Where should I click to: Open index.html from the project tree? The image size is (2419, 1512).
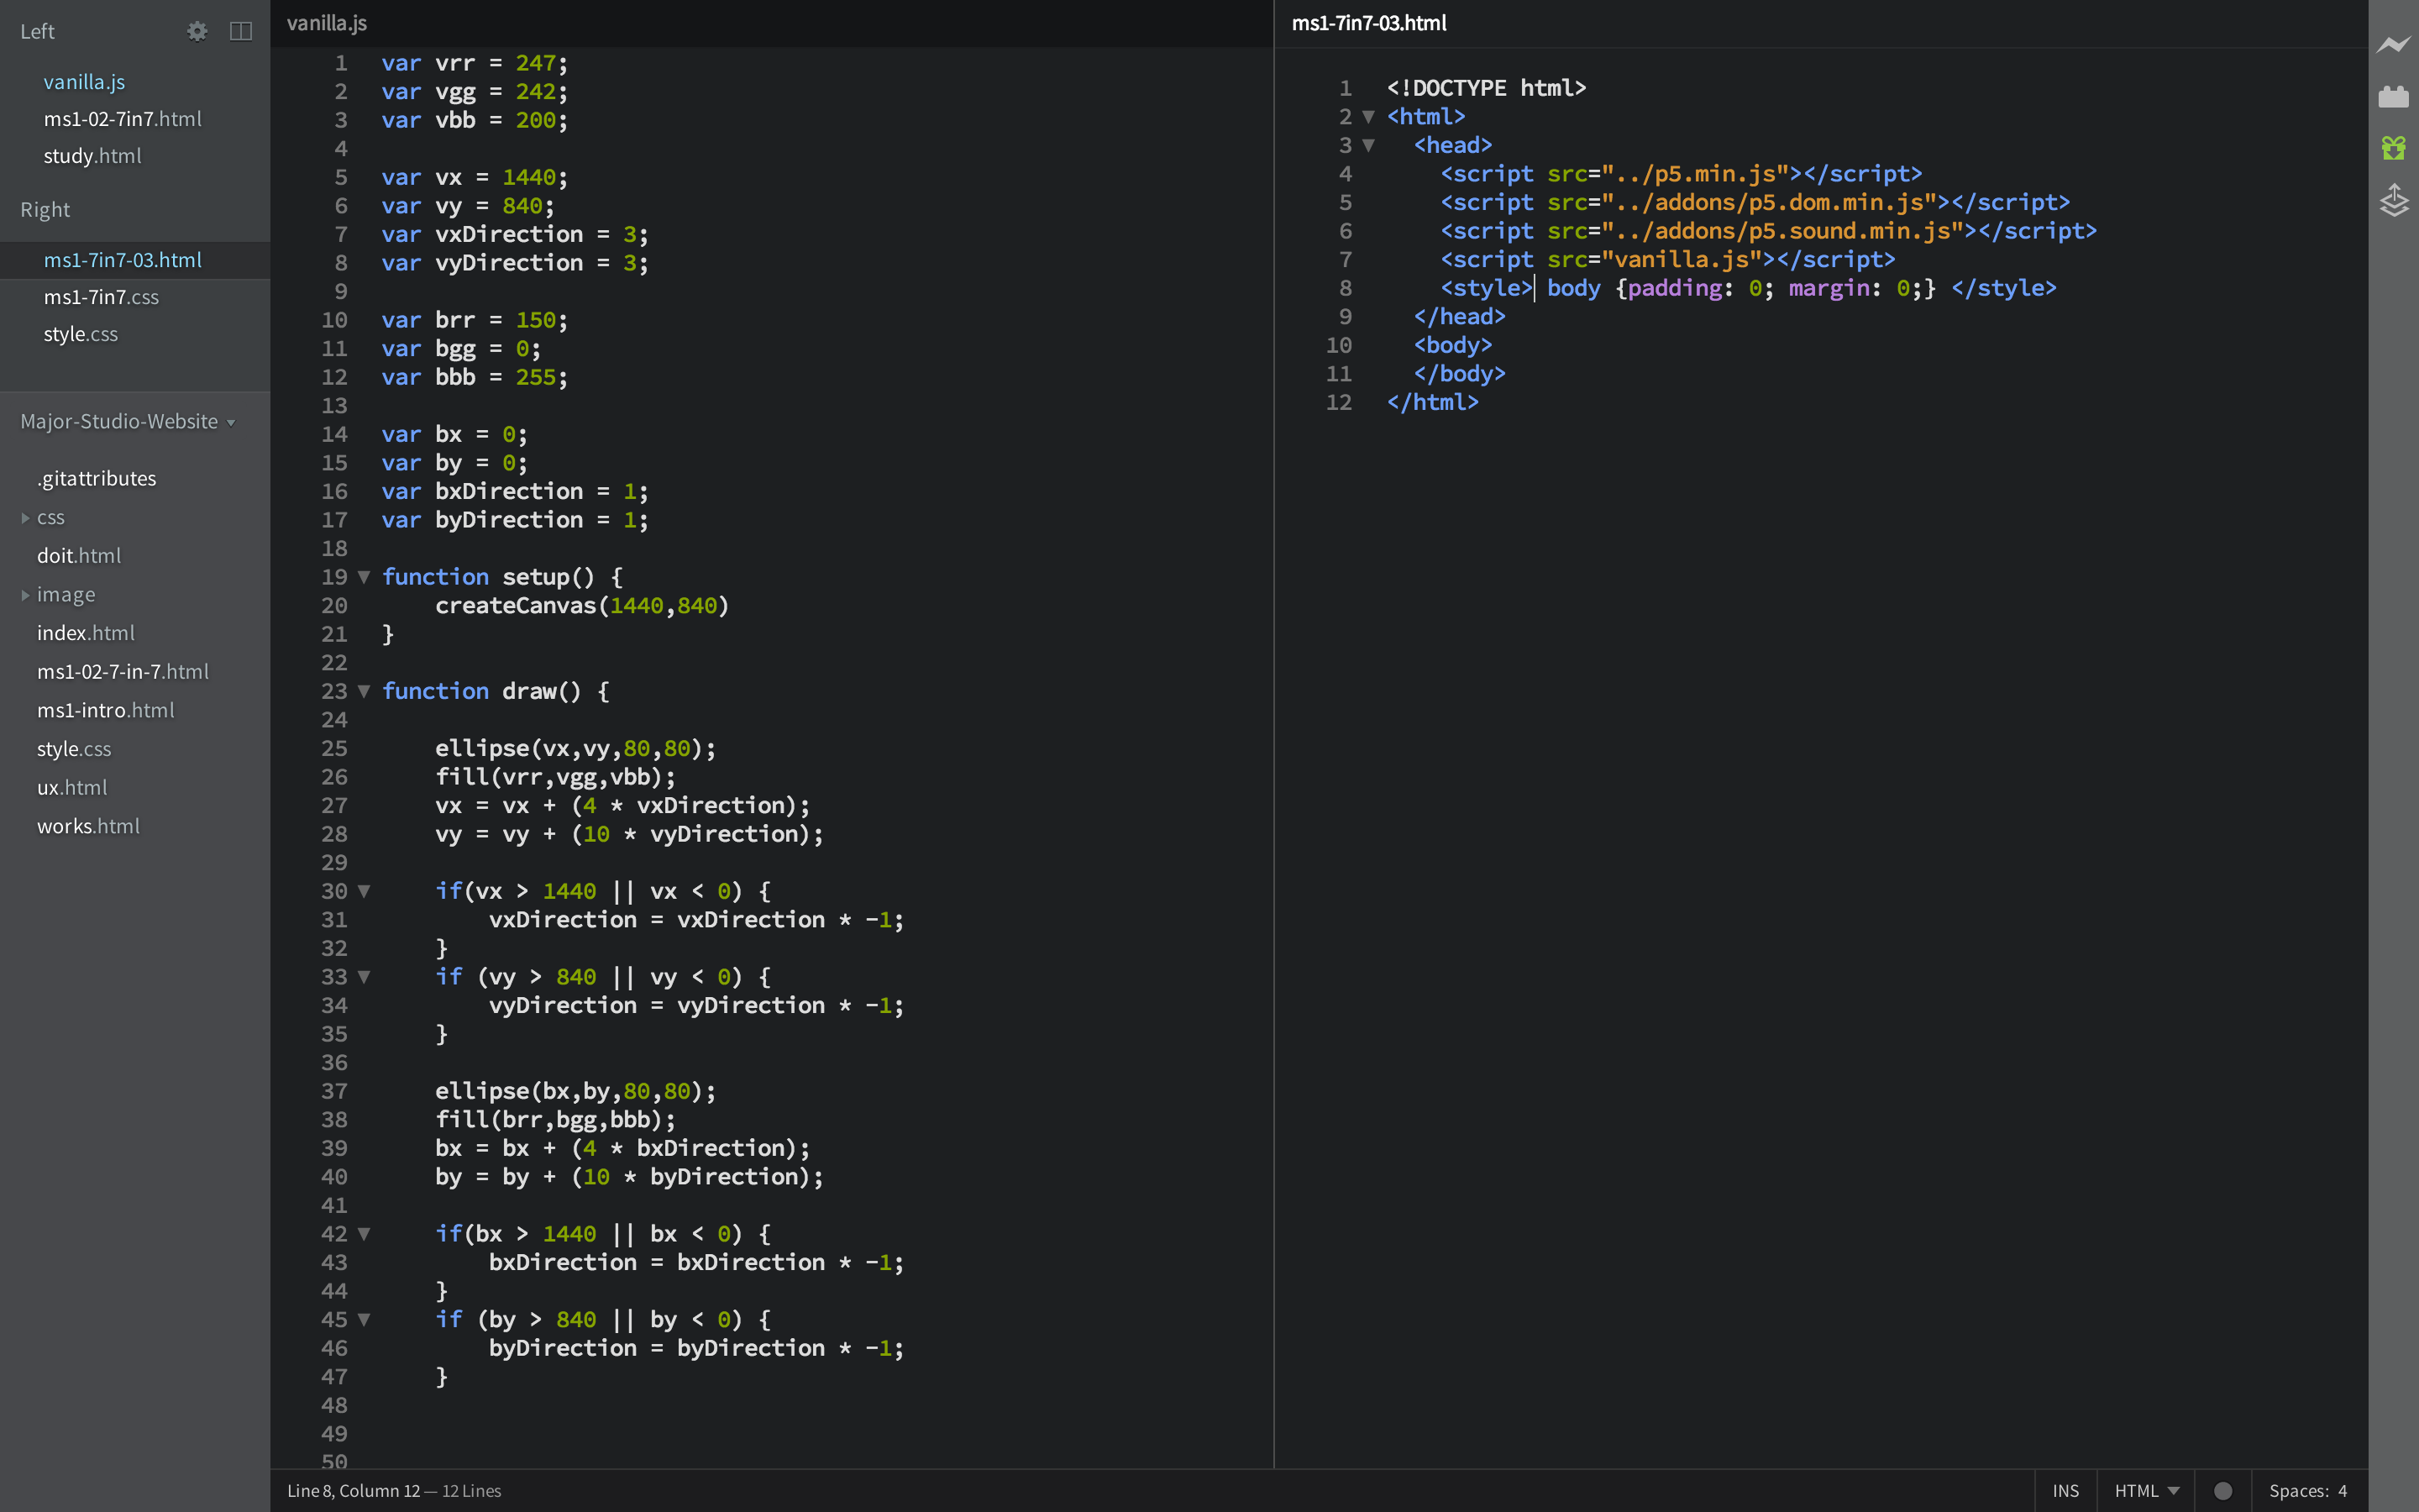(86, 633)
